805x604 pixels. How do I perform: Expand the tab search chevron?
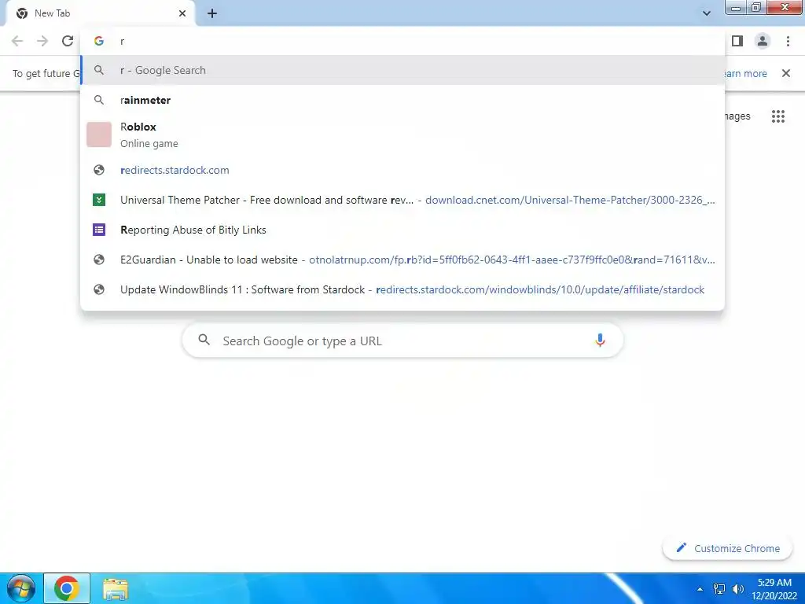tap(707, 13)
